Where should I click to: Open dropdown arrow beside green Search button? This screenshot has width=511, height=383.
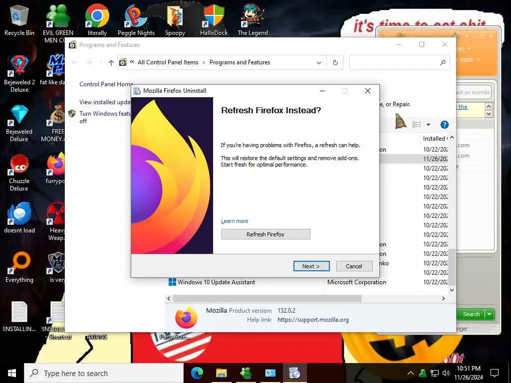coord(490,314)
